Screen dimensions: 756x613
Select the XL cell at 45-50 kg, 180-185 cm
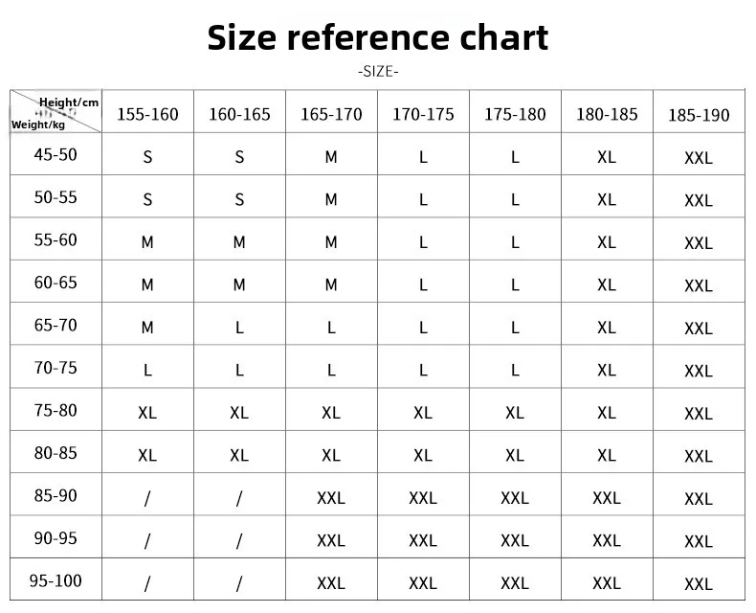[x=607, y=154]
